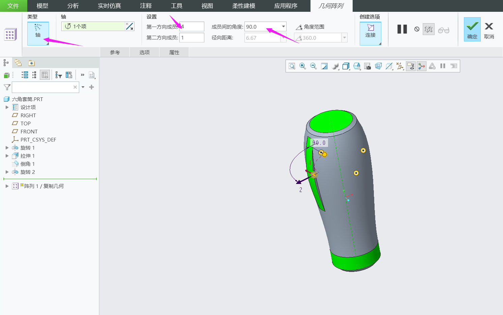Open the 成员间的角度 dropdown arrow
Screen dimensions: 503x315
tap(284, 27)
